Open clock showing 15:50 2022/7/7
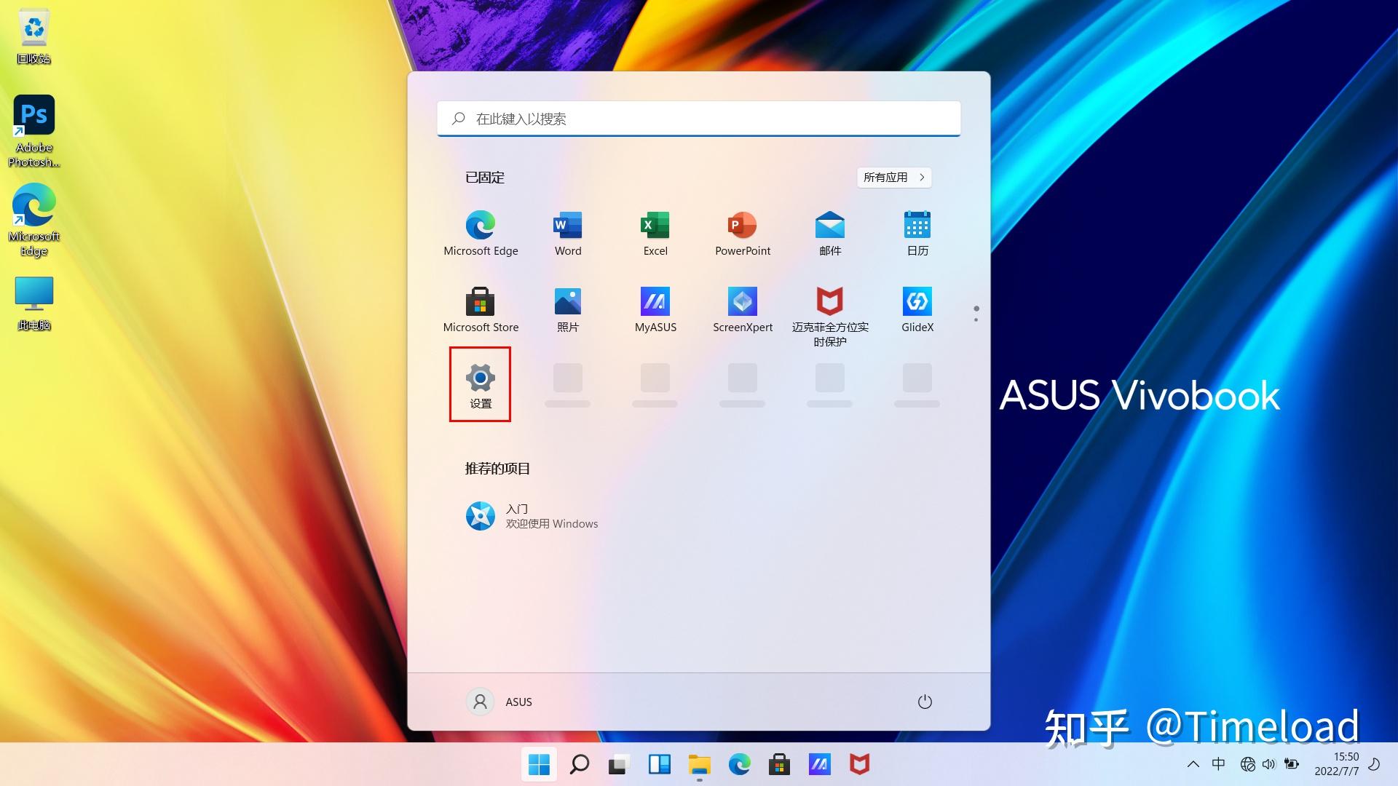Screen dimensions: 1398x786 (1336, 764)
